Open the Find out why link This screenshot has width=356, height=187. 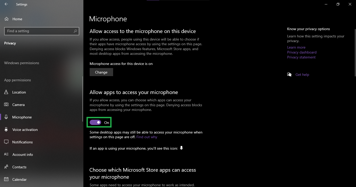tap(147, 137)
